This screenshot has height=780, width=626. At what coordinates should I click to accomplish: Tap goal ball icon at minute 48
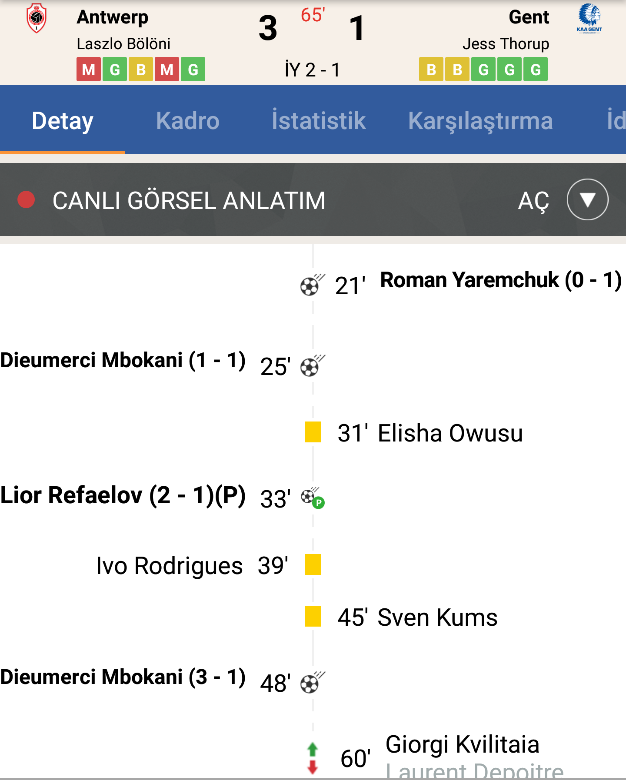(313, 683)
